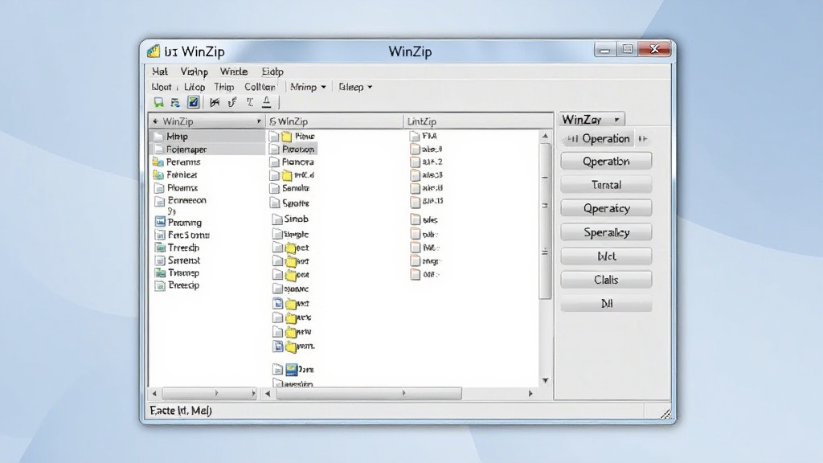The image size is (823, 463).
Task: Click the right arrow of the file list's horizontal scrollbar
Action: (x=530, y=393)
